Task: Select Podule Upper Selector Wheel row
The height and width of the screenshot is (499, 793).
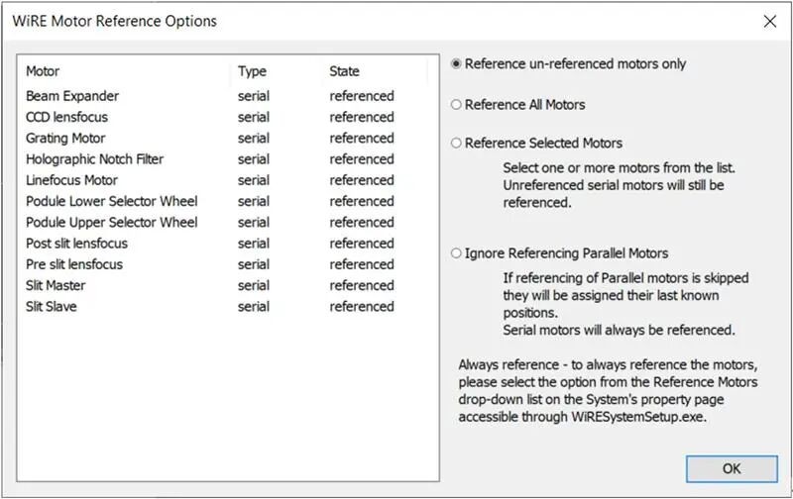Action: tap(111, 223)
